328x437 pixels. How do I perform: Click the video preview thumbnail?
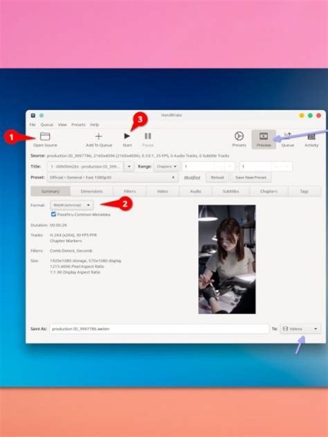coord(227,260)
